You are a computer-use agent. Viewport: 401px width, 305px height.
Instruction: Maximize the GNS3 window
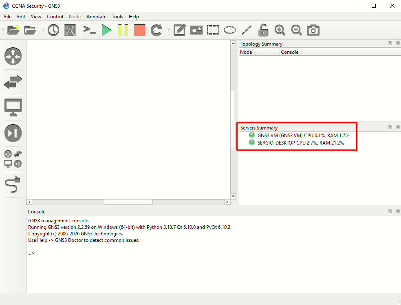pos(374,6)
